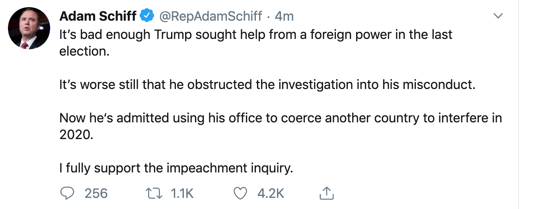
Task: Click the reply speech bubble icon
Action: (x=67, y=193)
